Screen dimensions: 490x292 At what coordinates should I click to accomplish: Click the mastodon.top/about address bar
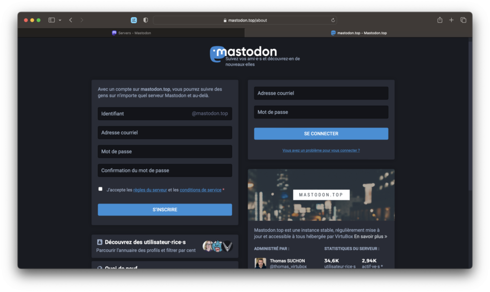[245, 20]
